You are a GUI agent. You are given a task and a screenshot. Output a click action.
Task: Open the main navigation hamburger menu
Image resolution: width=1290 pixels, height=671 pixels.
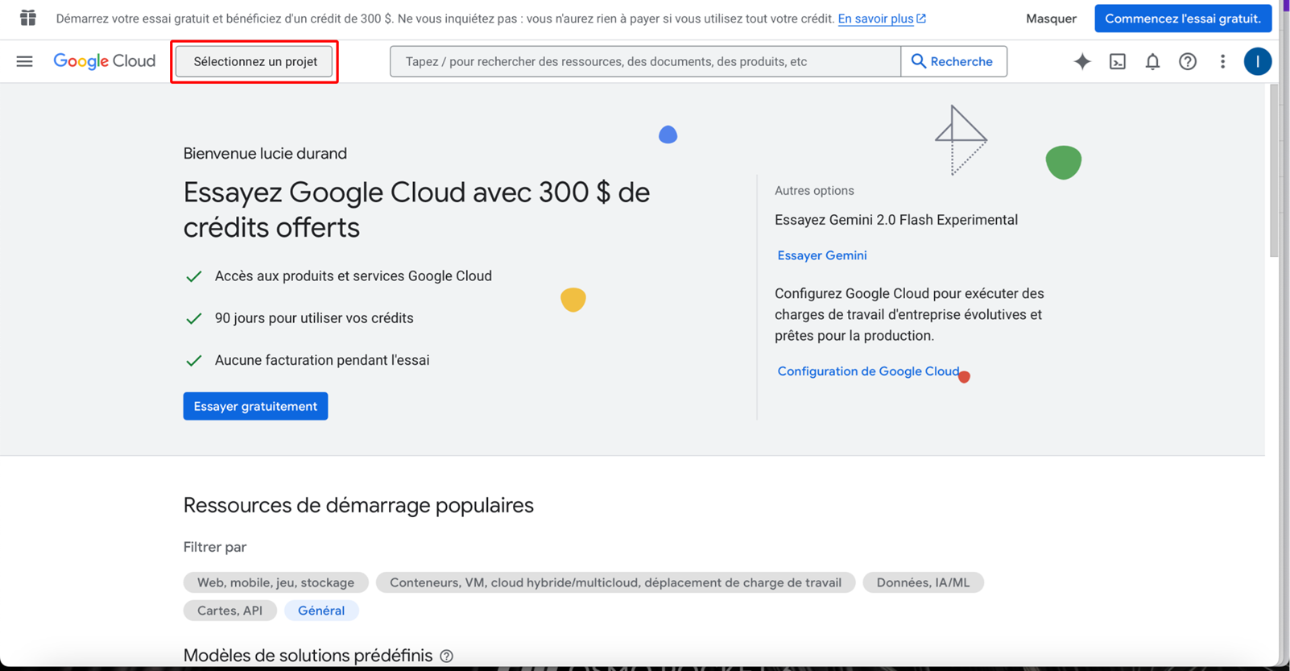[x=24, y=61]
